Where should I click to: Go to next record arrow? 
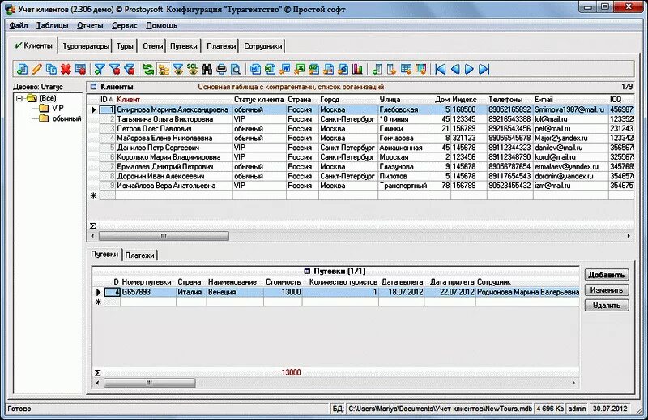click(x=470, y=69)
